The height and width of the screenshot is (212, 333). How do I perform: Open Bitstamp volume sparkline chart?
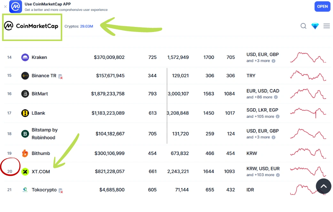click(308, 134)
